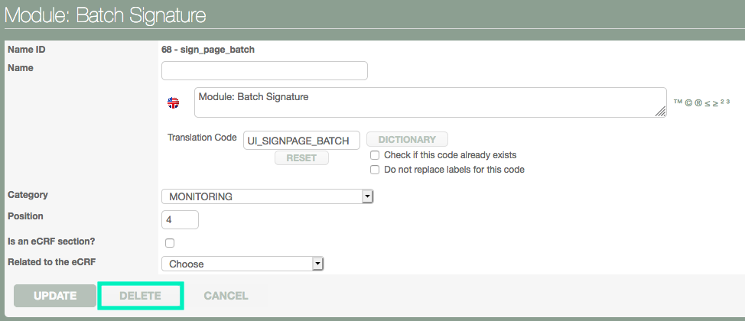The image size is (745, 321).
Task: Click into the empty Name text field
Action: point(265,71)
